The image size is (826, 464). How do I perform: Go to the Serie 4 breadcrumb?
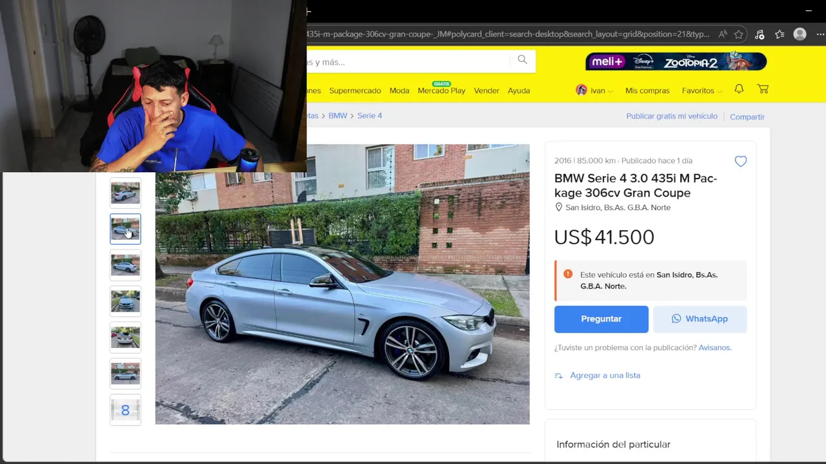point(370,115)
